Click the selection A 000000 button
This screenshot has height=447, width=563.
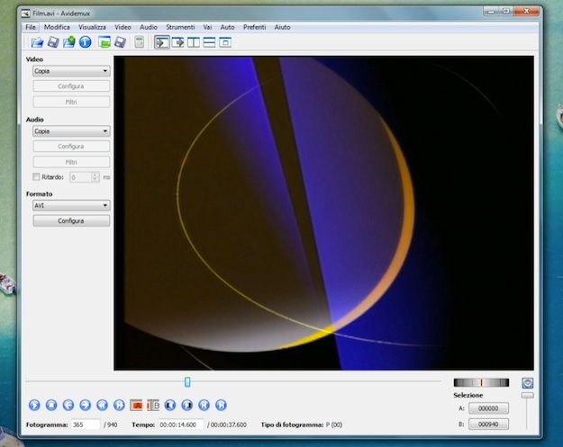(x=488, y=408)
